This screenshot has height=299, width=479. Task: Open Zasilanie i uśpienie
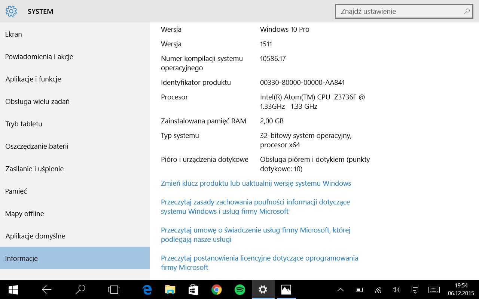click(75, 169)
